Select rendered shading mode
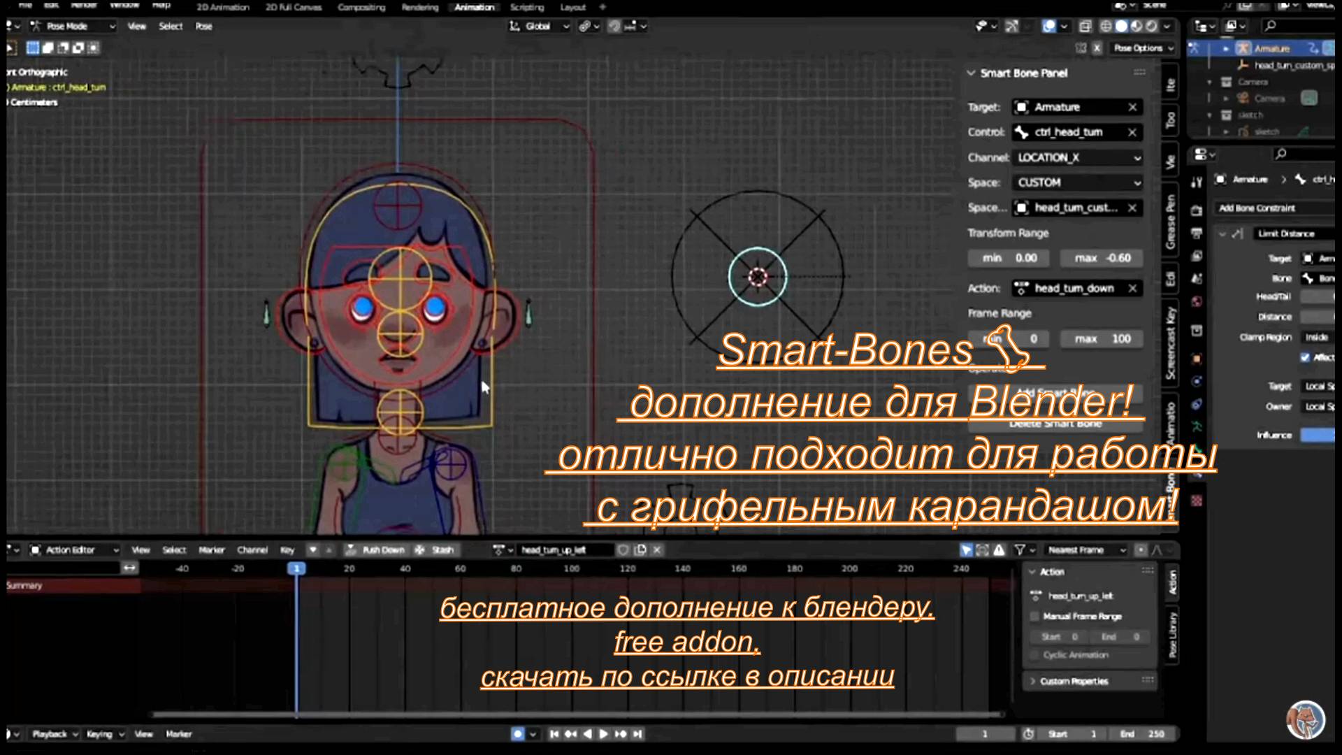This screenshot has width=1342, height=755. point(1151,26)
